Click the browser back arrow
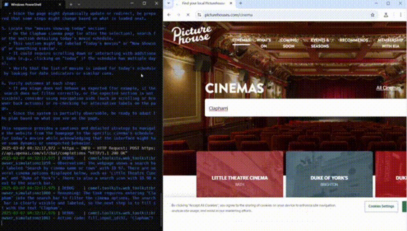 tap(169, 15)
